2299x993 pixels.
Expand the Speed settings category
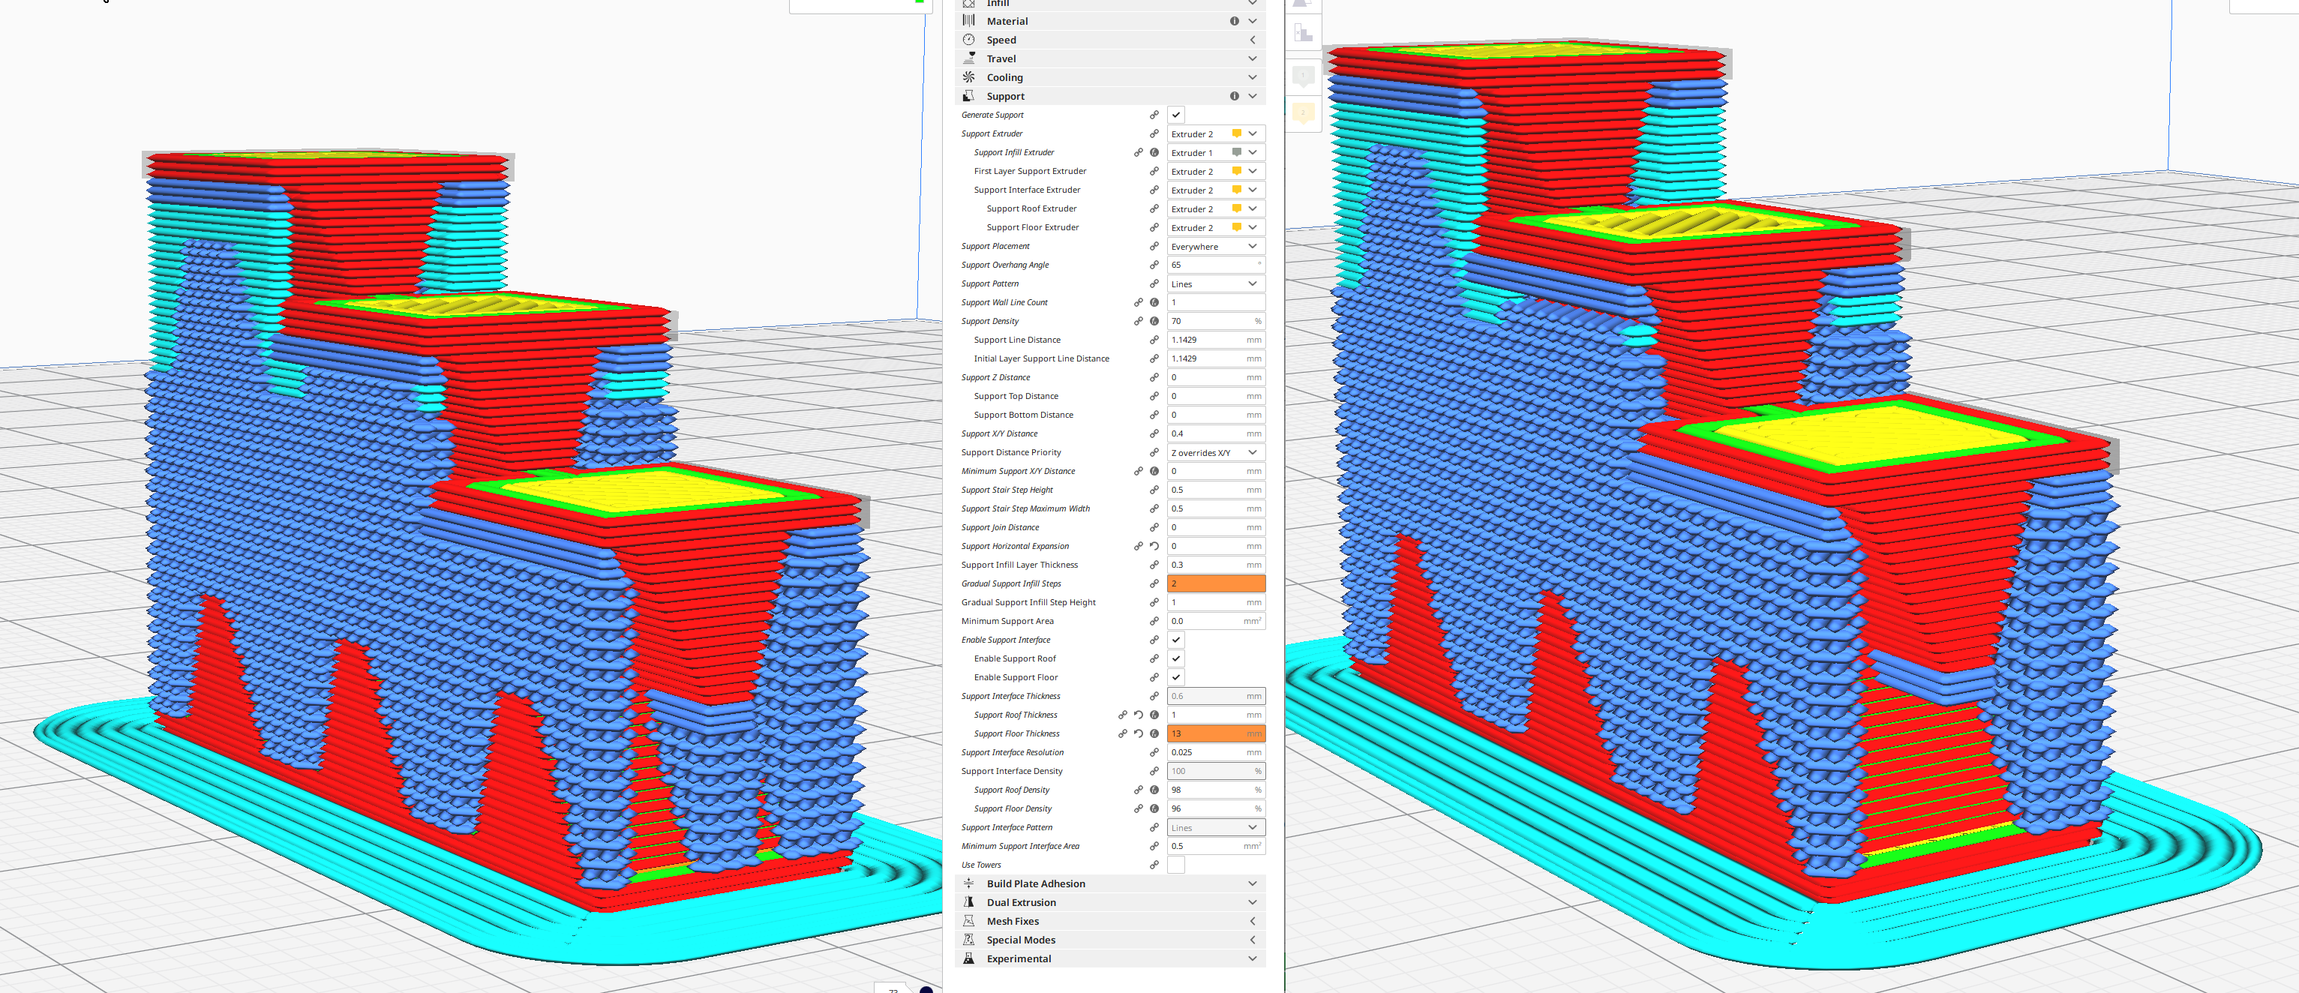click(x=1001, y=40)
